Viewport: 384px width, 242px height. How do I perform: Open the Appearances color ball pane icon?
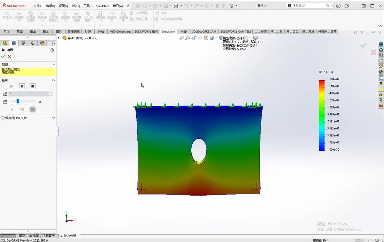point(381,72)
